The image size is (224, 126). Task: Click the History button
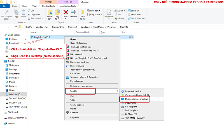120,18
